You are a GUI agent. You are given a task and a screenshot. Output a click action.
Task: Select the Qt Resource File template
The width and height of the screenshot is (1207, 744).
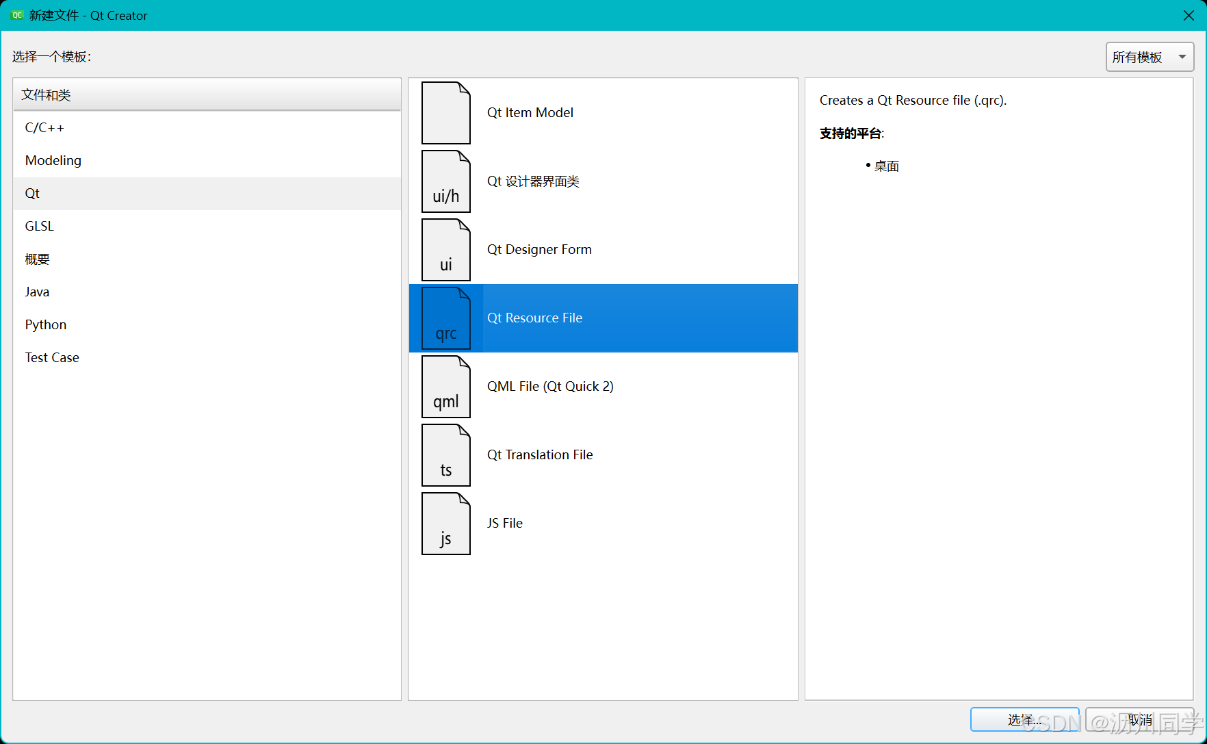pos(603,318)
